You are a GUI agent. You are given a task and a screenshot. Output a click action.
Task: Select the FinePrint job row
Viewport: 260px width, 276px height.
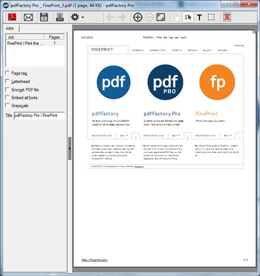tap(35, 43)
